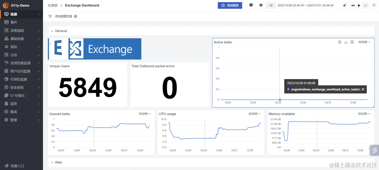Click the view variable filter icon
This screenshot has width=379, height=170.
50,16
